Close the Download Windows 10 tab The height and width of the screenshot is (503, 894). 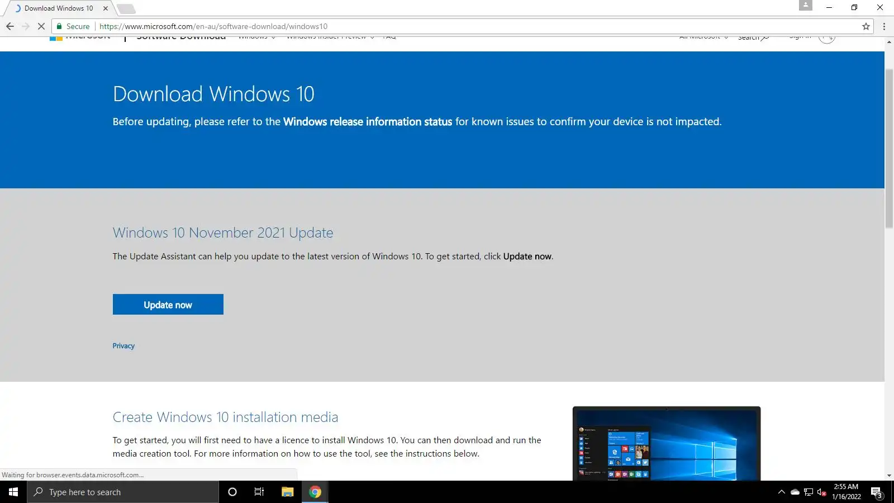pyautogui.click(x=106, y=8)
